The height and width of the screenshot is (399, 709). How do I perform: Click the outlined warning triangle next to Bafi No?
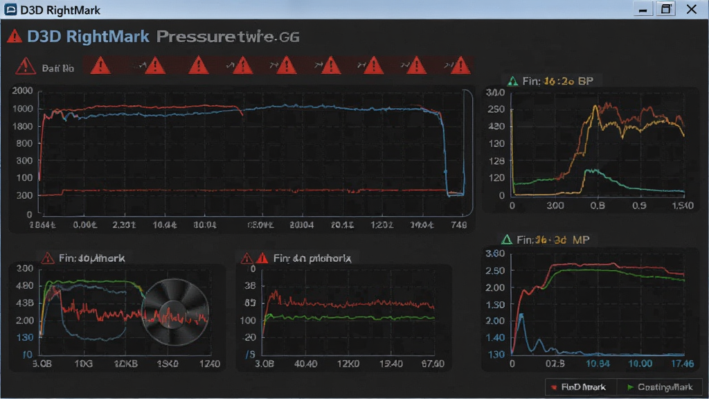click(26, 66)
